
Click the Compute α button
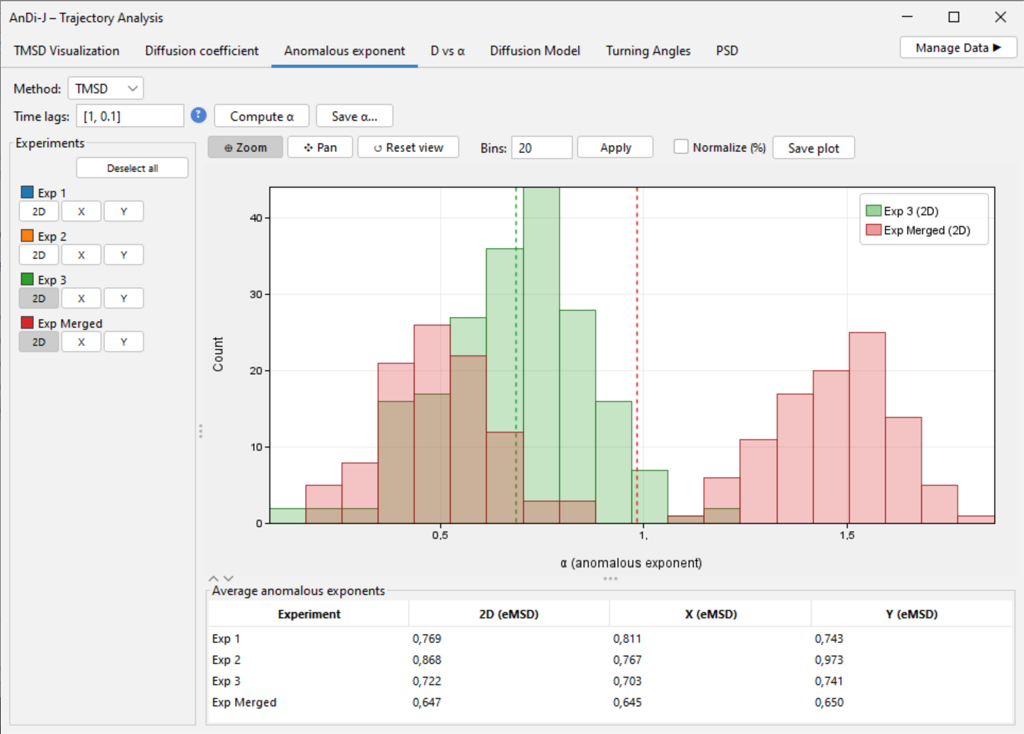tap(262, 116)
